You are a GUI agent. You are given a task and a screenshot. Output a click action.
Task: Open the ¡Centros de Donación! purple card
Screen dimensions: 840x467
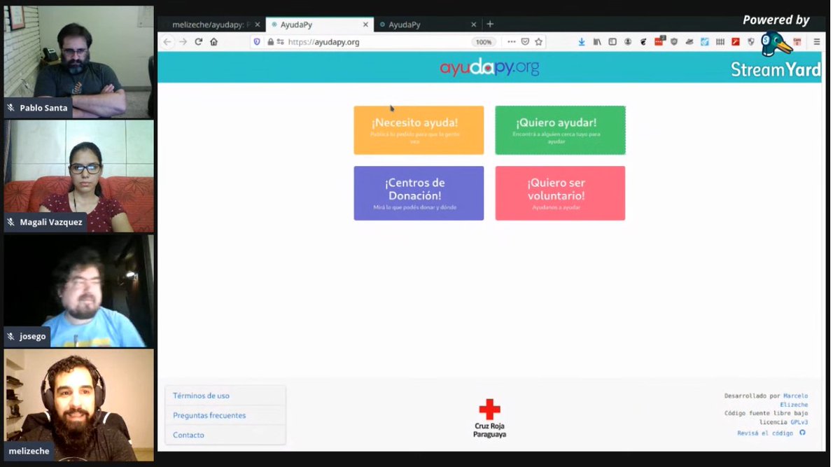419,193
